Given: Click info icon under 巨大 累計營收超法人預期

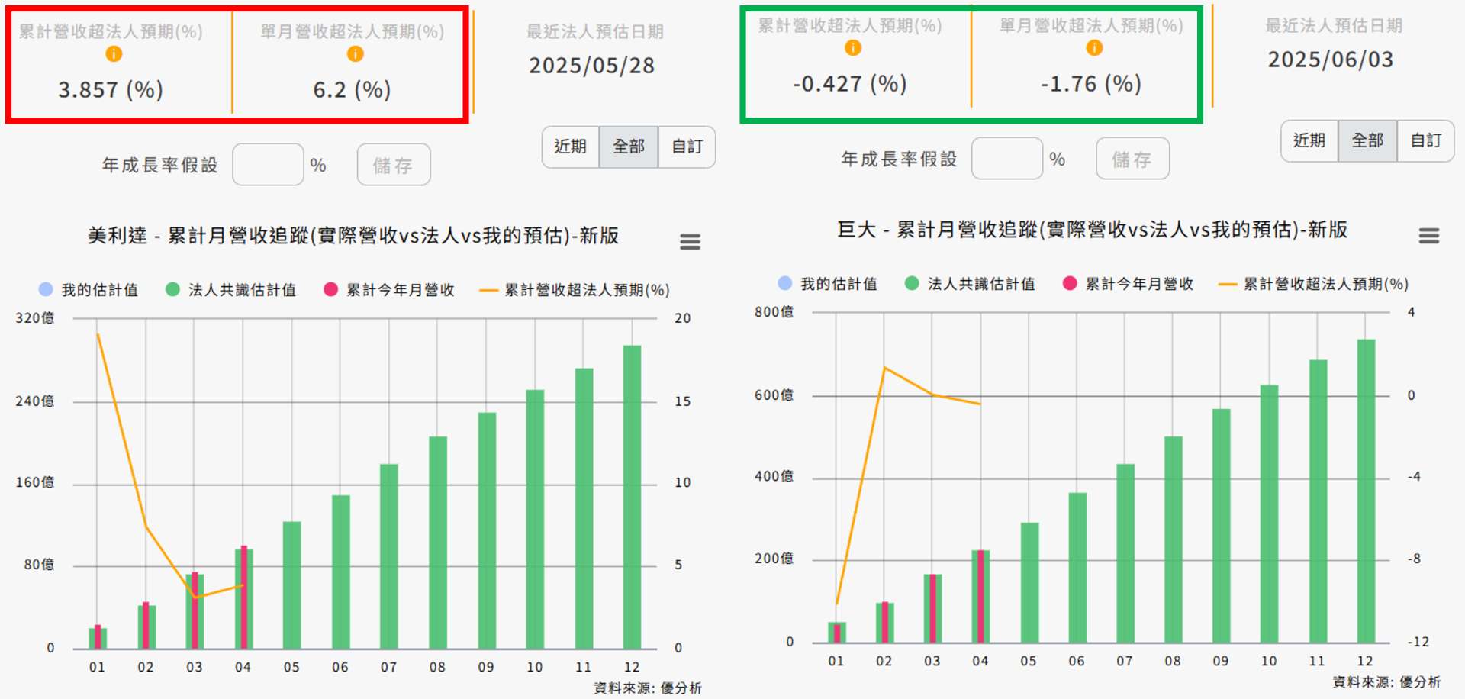Looking at the screenshot, I should (x=852, y=48).
